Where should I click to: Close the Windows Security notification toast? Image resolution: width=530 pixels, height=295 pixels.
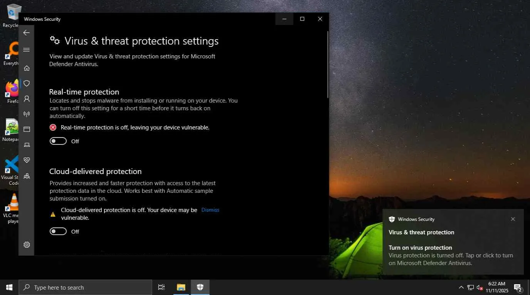(513, 219)
